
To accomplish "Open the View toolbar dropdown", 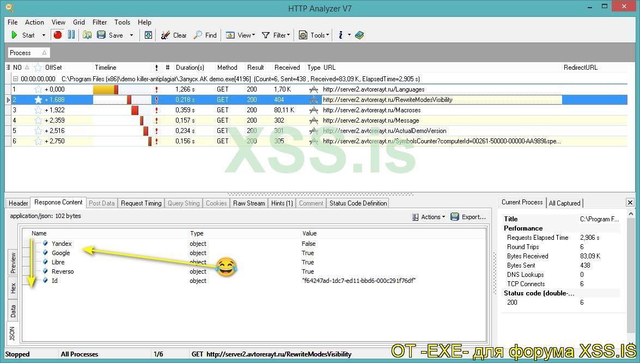I will pos(240,35).
